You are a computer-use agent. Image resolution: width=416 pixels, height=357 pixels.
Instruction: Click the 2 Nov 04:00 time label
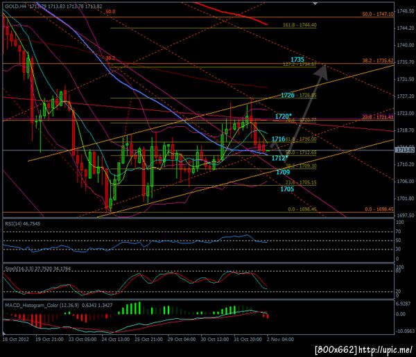click(280, 339)
